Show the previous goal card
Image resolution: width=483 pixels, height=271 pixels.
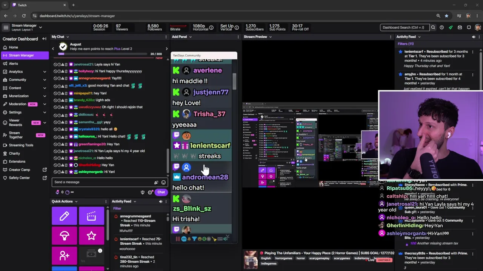53,49
